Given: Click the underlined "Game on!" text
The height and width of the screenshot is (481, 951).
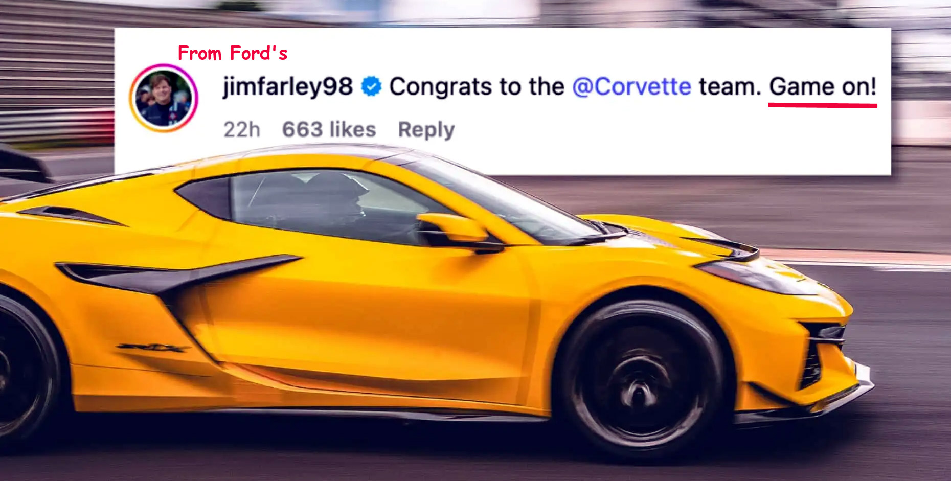Looking at the screenshot, I should coord(823,86).
